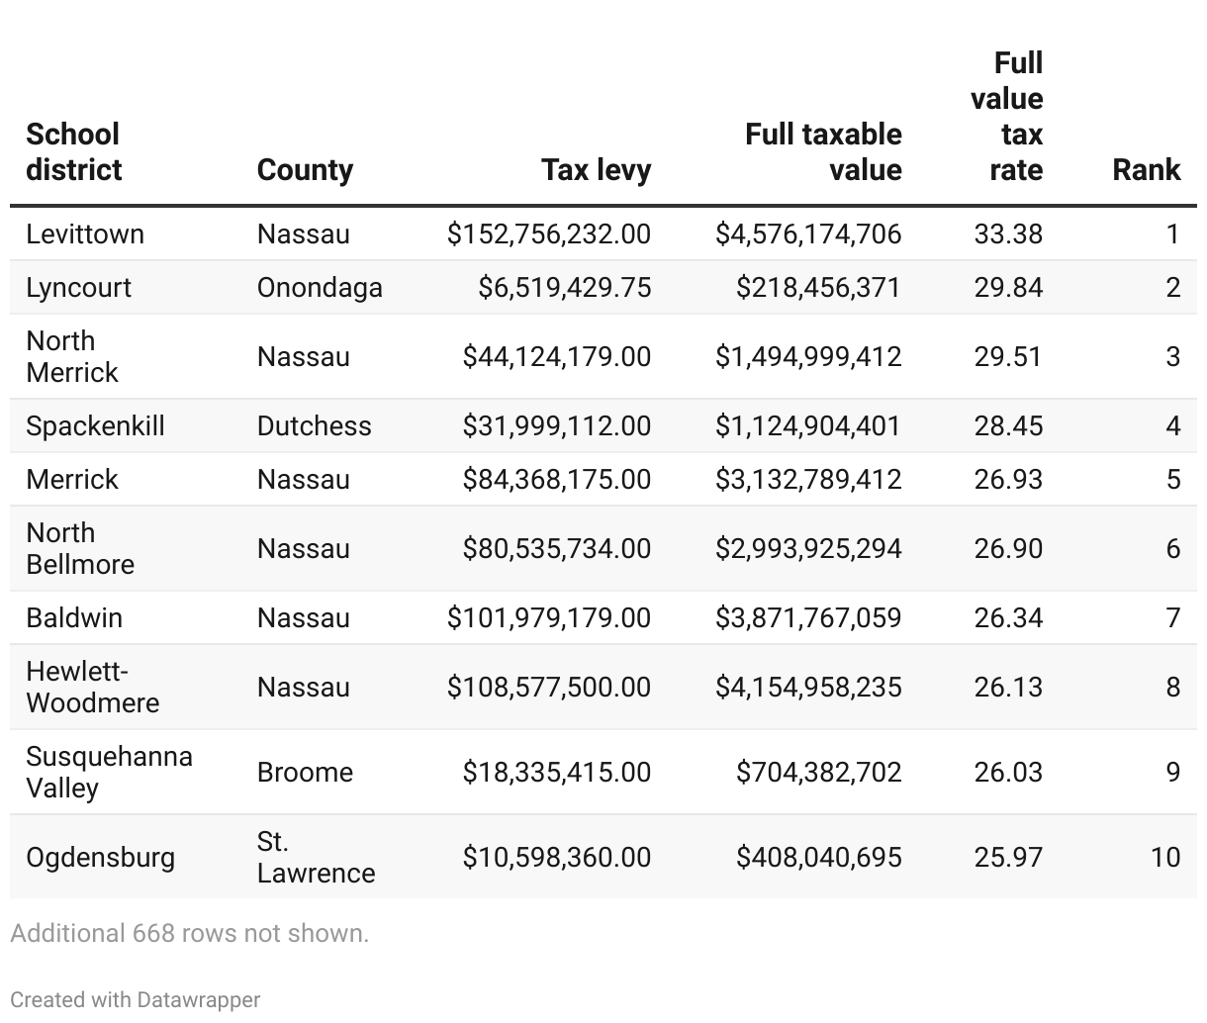Click the Tax levy column header
Screen dimensions: 1207x1023
(596, 169)
